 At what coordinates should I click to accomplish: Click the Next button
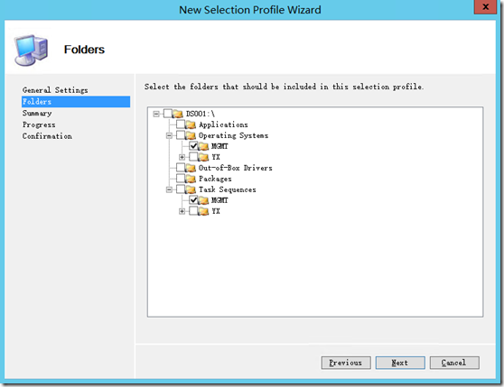[x=400, y=363]
